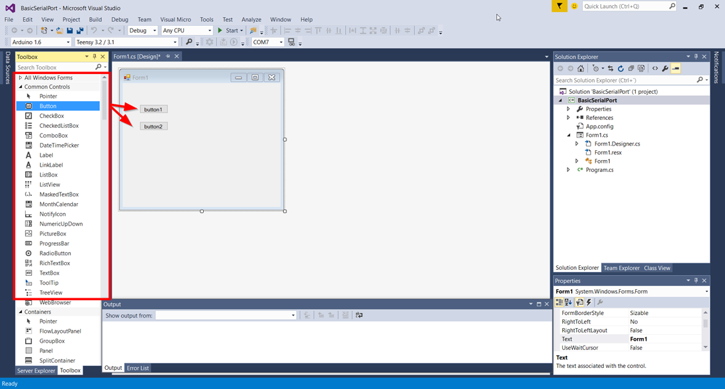The width and height of the screenshot is (725, 389).
Task: Switch to the Team Explorer tab
Action: click(621, 268)
